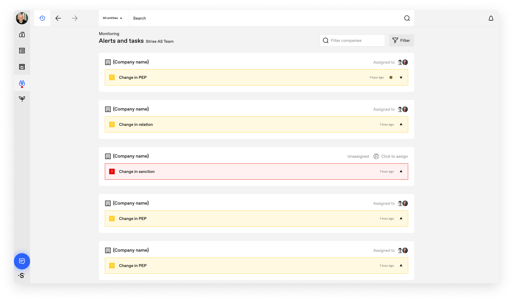
Task: Focus the Filter companies field
Action: pyautogui.click(x=352, y=40)
